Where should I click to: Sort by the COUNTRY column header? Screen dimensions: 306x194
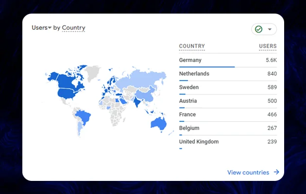point(192,47)
